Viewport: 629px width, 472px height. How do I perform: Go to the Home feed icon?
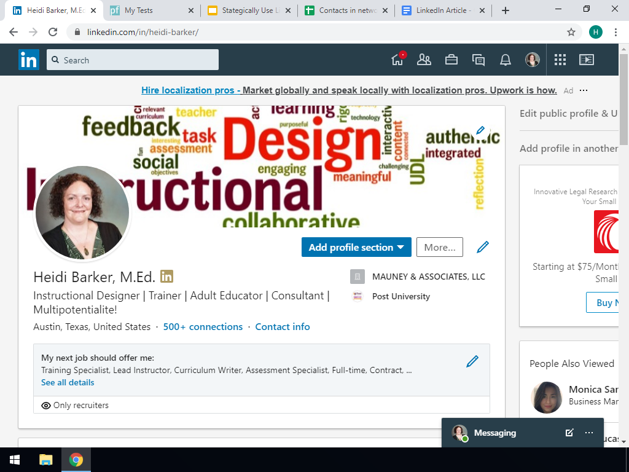(397, 60)
